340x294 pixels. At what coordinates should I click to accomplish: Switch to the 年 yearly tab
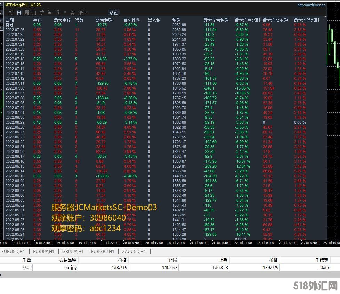point(49,13)
